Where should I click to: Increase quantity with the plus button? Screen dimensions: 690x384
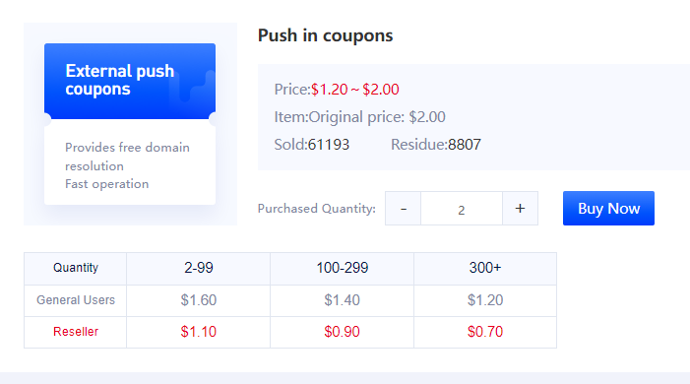tap(520, 209)
